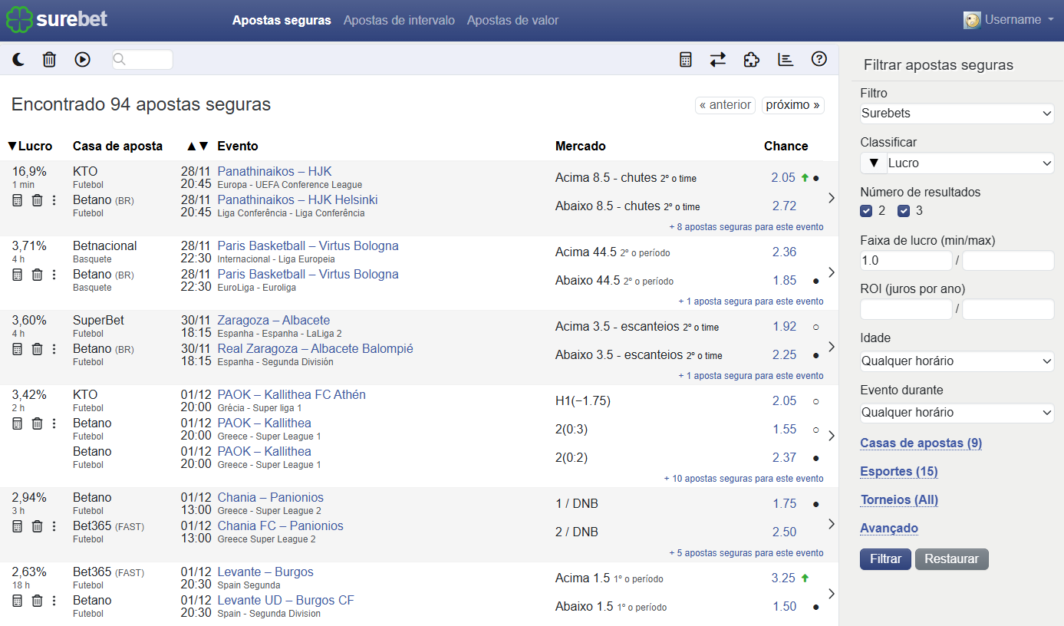1064x626 pixels.
Task: Toggle dark mode moon icon
Action: (x=18, y=59)
